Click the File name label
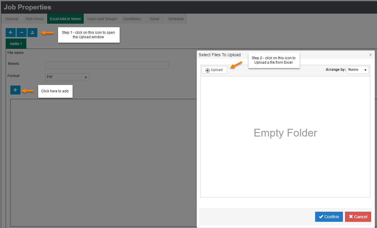This screenshot has width=377, height=228. pyautogui.click(x=15, y=53)
